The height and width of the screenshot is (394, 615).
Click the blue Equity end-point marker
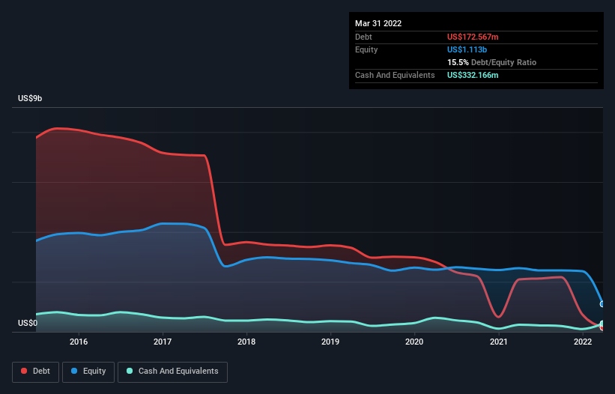point(602,304)
